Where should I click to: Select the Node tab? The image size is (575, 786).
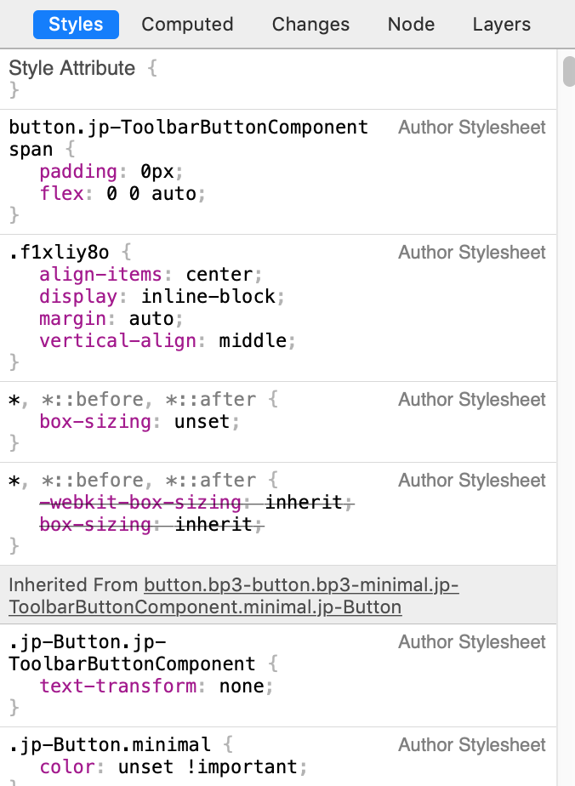[x=411, y=25]
